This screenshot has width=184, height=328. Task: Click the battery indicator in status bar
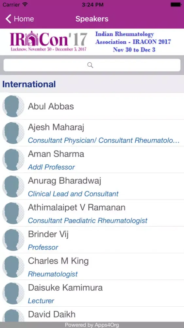[176, 4]
